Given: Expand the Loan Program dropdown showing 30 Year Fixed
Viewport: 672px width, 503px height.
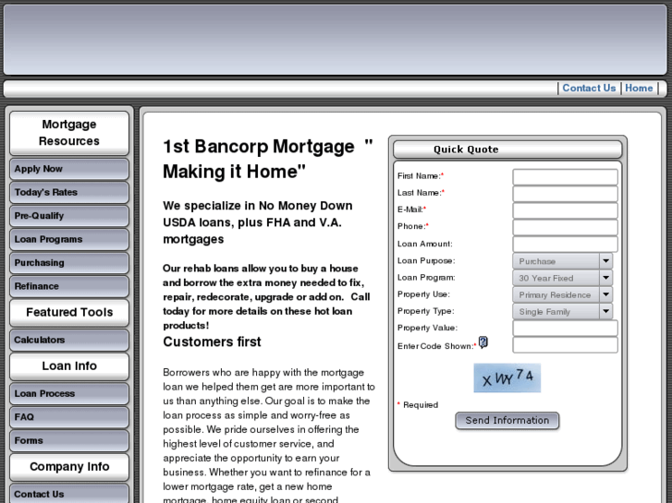Looking at the screenshot, I should (x=562, y=278).
